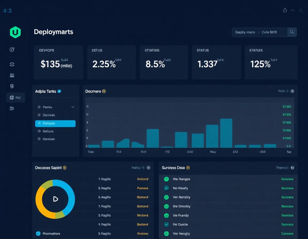
Task: Click the green icon for Ver Nengity
Action: 166,233
